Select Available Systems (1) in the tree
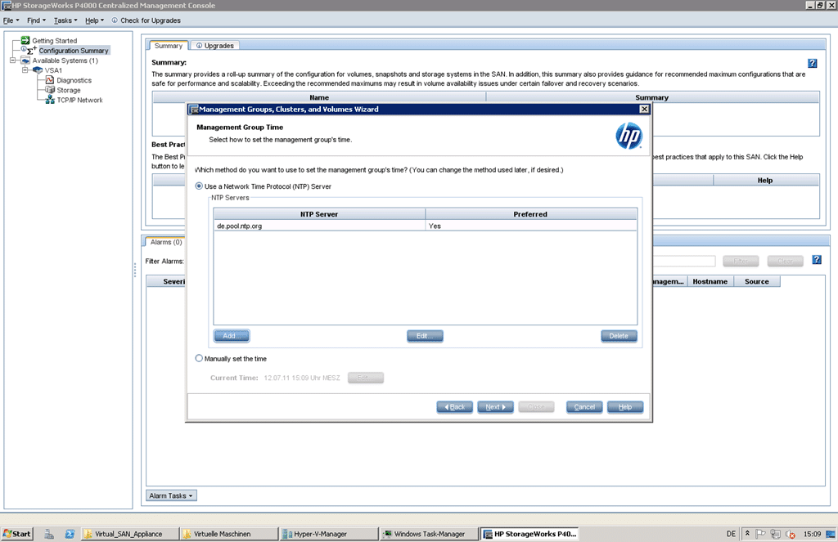 (65, 60)
